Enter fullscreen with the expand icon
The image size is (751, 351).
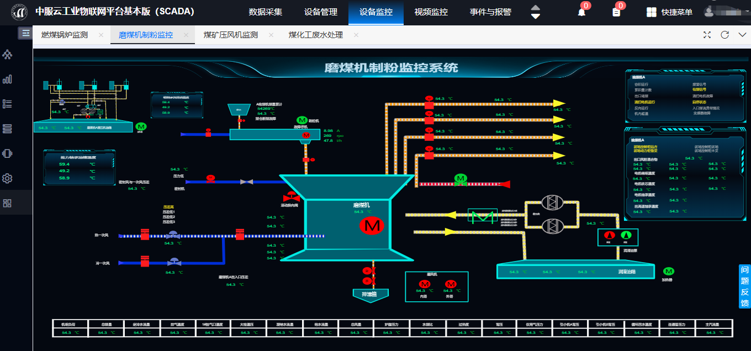click(707, 35)
